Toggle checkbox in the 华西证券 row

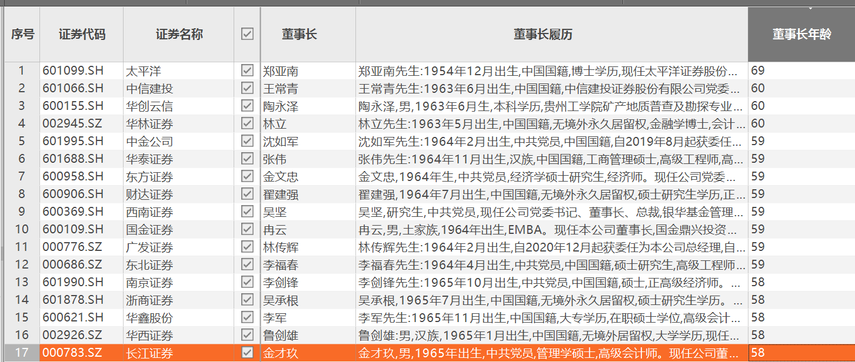pos(247,335)
